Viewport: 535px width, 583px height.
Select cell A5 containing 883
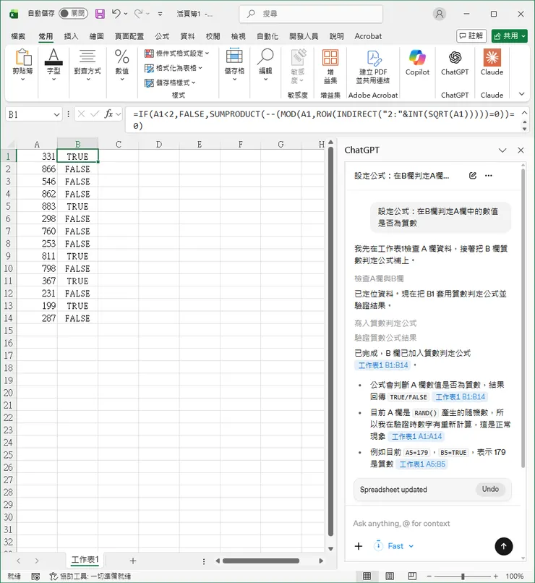tap(36, 206)
